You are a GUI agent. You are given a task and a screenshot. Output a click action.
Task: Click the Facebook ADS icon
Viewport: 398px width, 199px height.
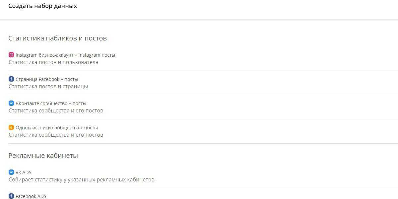coord(11,196)
